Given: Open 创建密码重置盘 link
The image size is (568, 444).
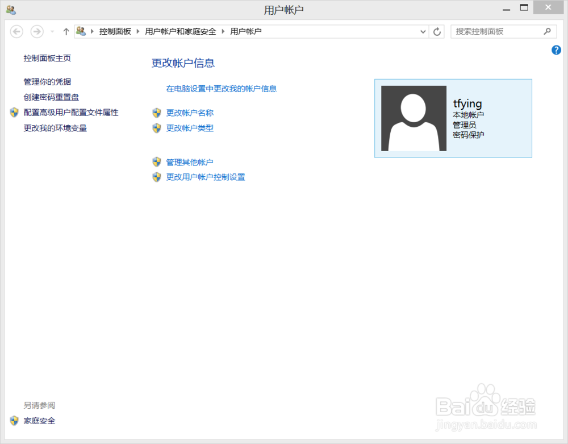Looking at the screenshot, I should coord(51,97).
